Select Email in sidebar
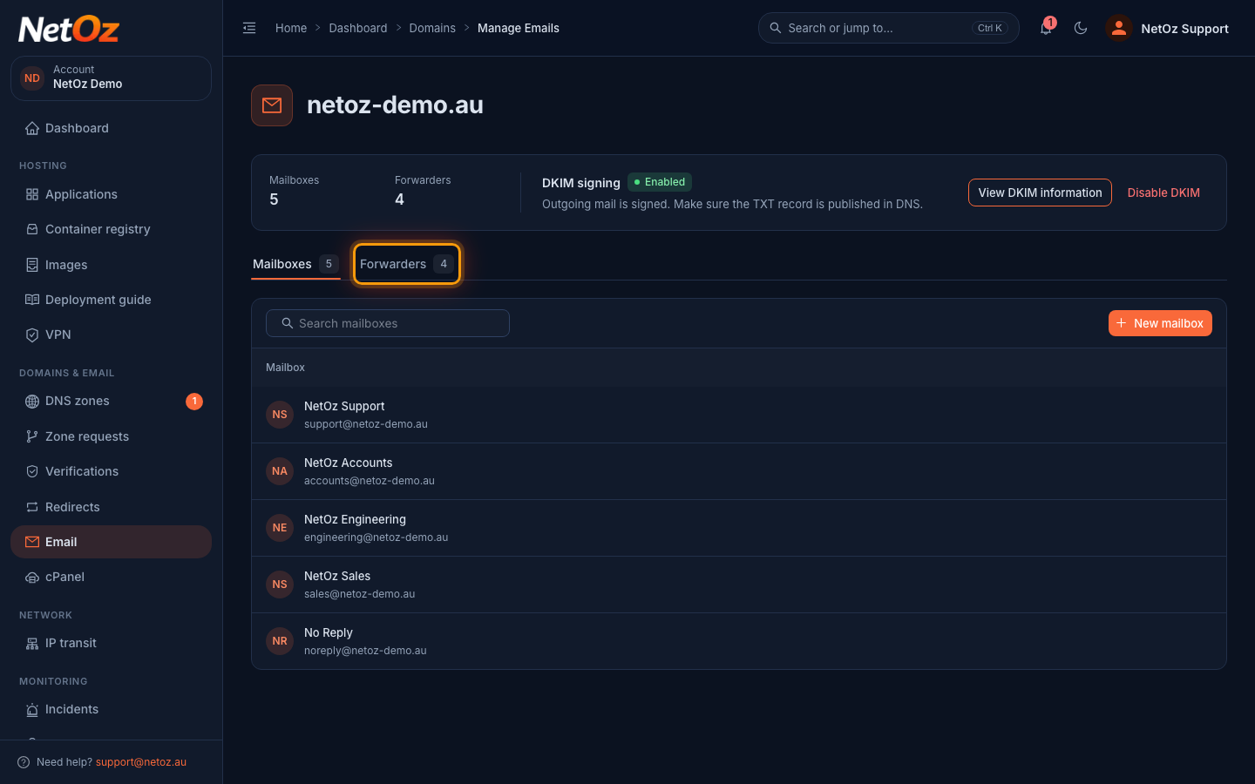Screen dimensions: 1255x784 [x=111, y=542]
